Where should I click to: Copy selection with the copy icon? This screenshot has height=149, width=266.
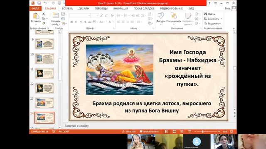pos(44,19)
